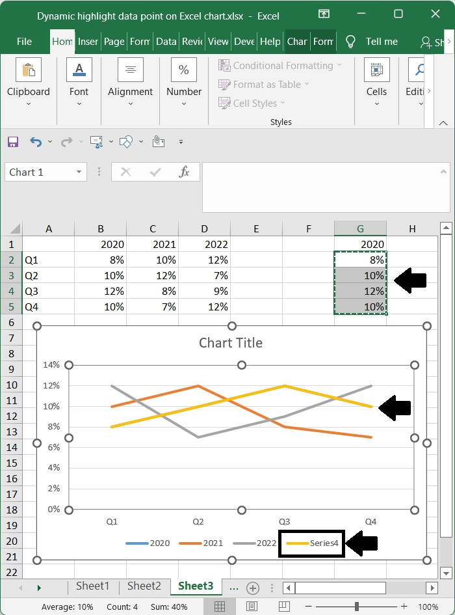Open the Font group icon
Viewport: 455px width, 615px height.
point(79,70)
